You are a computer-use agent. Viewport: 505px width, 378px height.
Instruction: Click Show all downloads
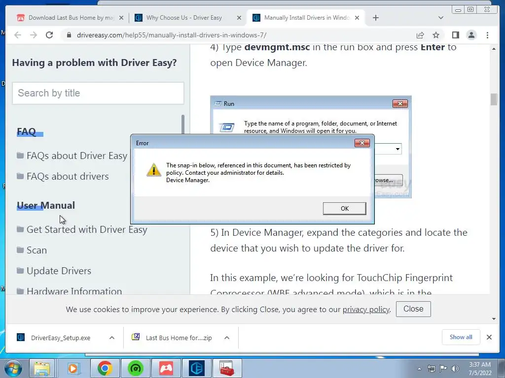[461, 337]
